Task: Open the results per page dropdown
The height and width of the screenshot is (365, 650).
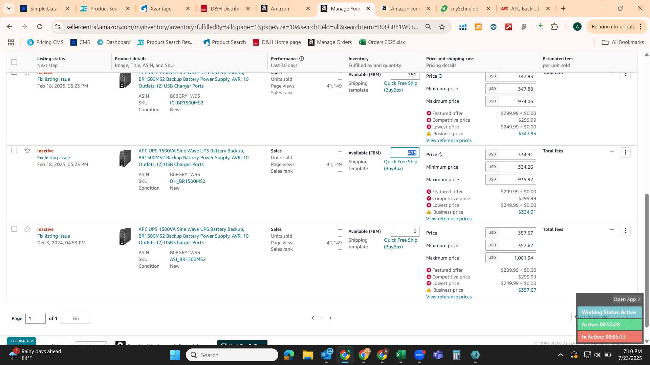Action: click(602, 317)
